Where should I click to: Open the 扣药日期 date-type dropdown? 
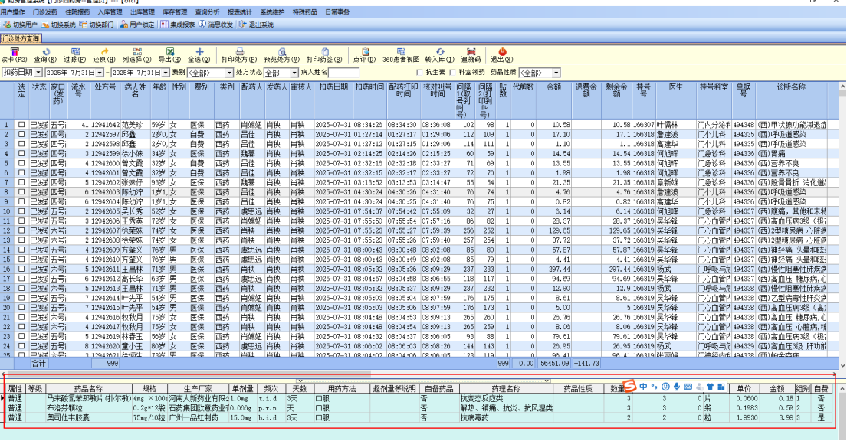pyautogui.click(x=38, y=72)
